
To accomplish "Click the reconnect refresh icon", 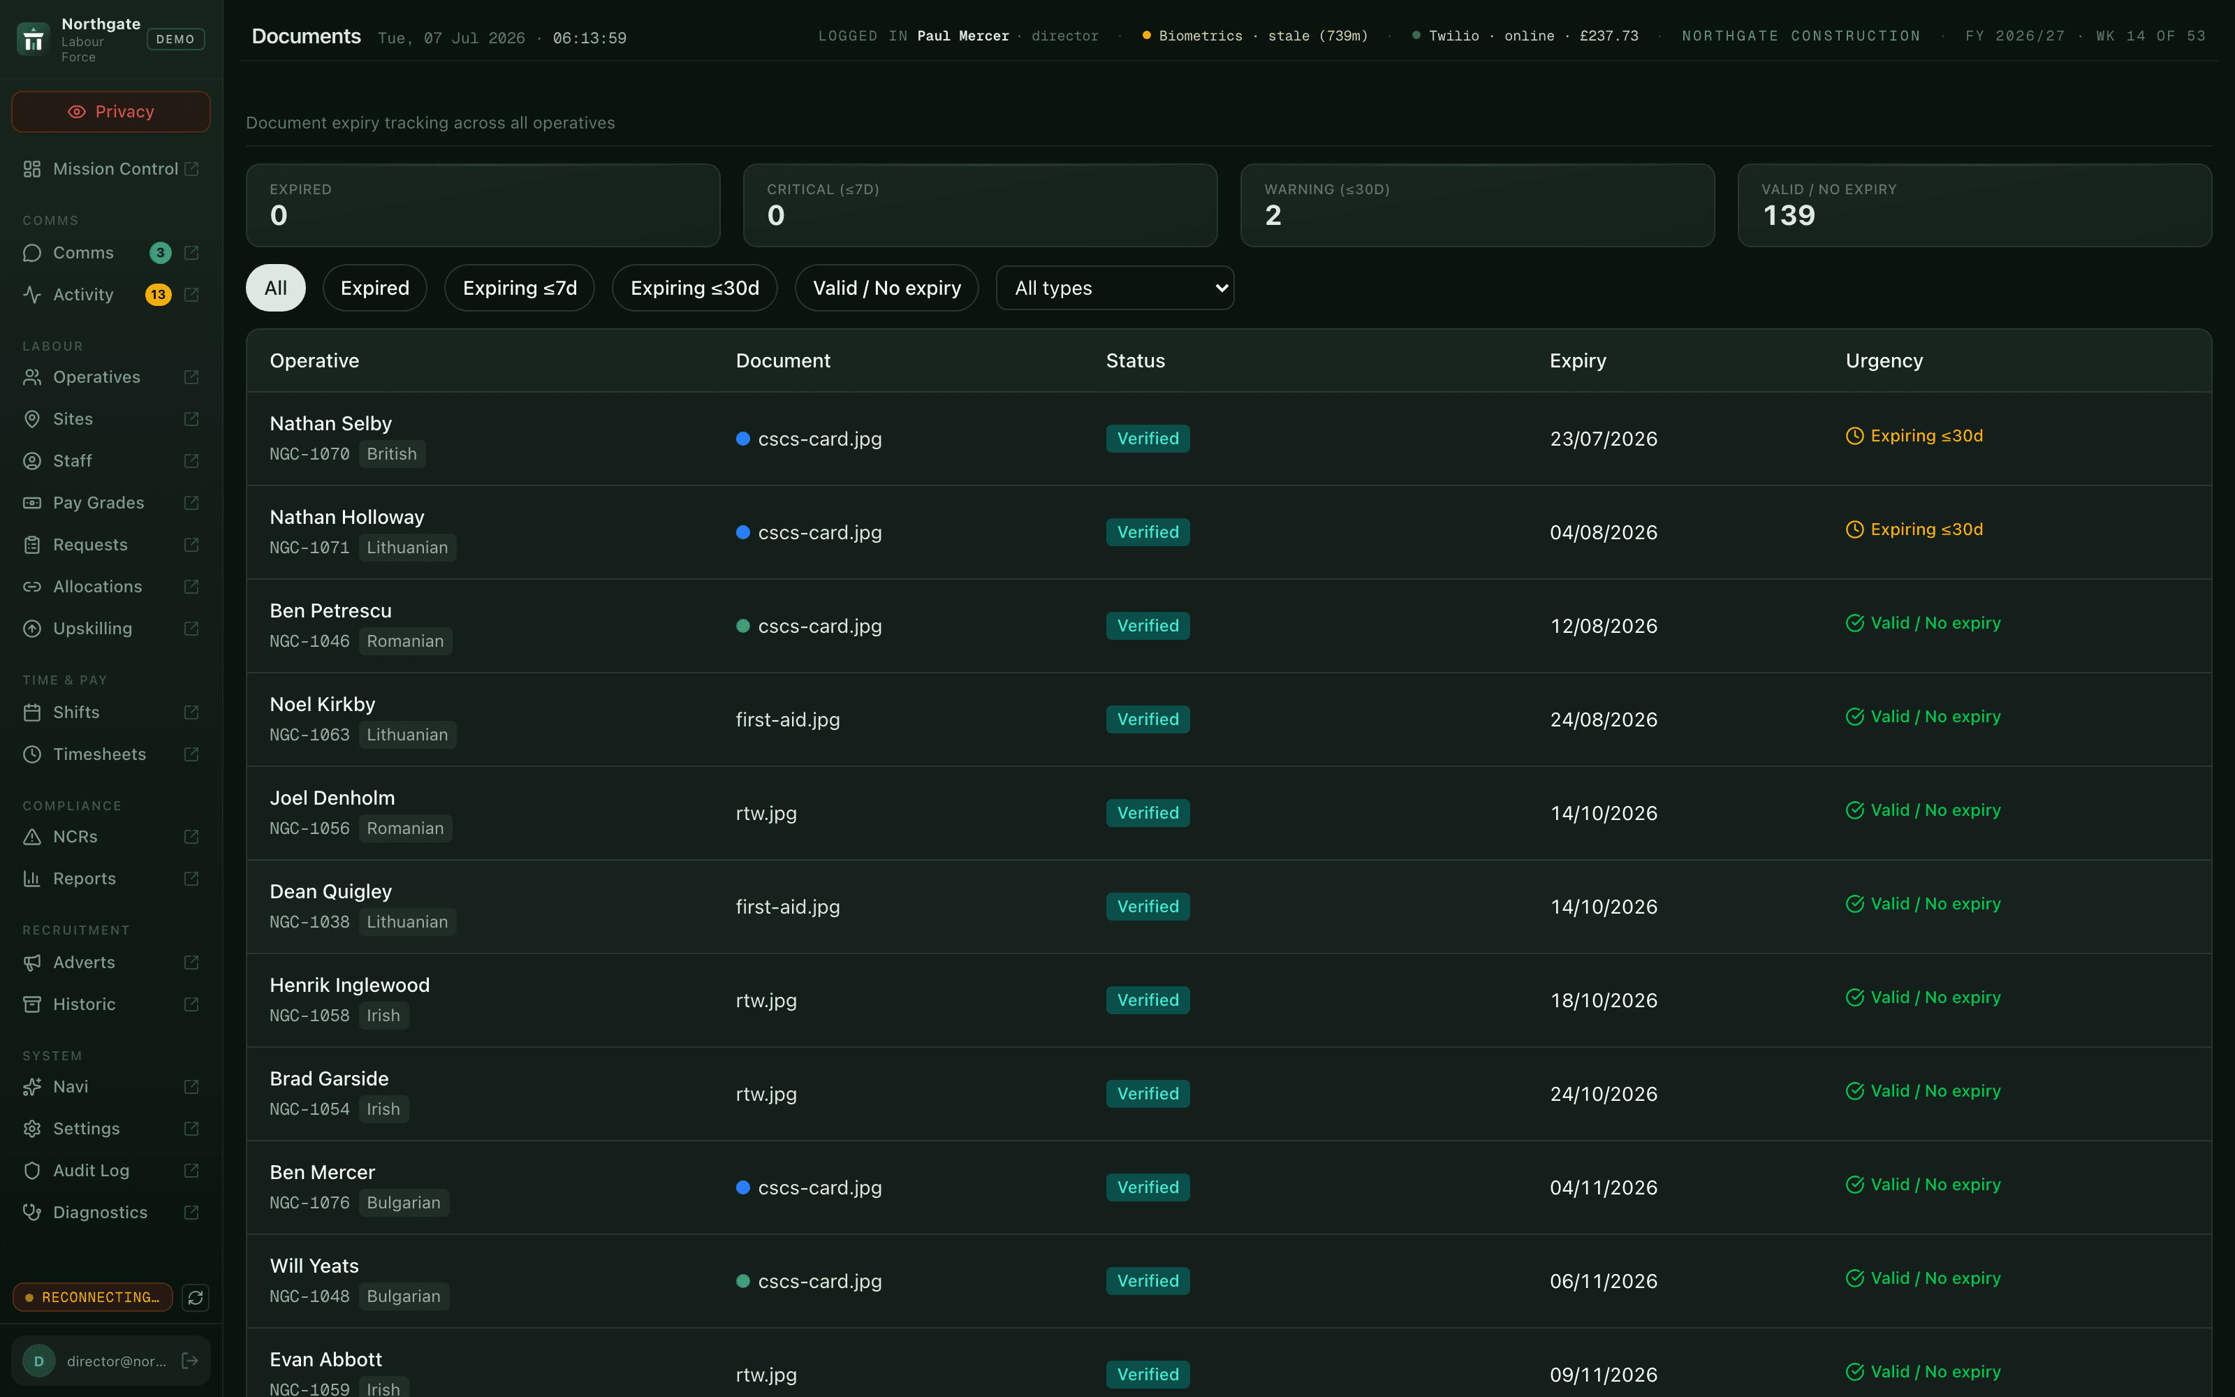I will (196, 1297).
